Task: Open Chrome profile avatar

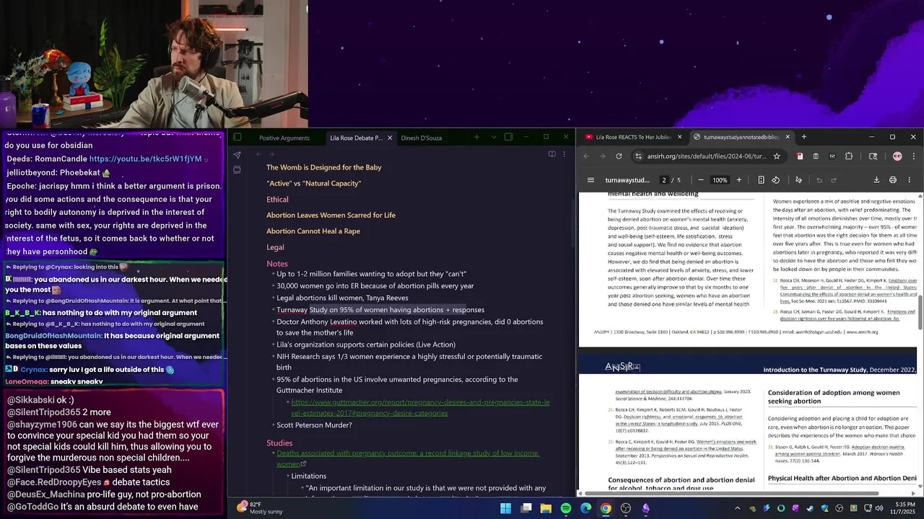Action: click(x=897, y=156)
